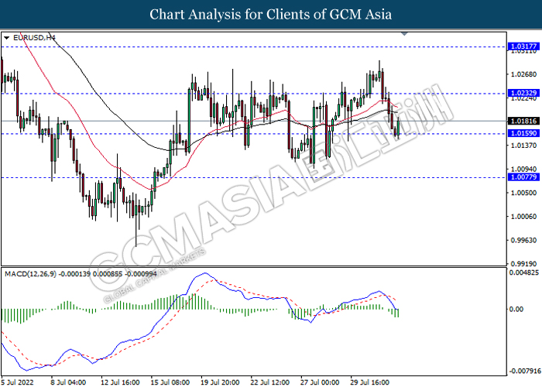Click the 1.01590 support price label
Viewport: 542px width, 387px height.
(x=523, y=133)
